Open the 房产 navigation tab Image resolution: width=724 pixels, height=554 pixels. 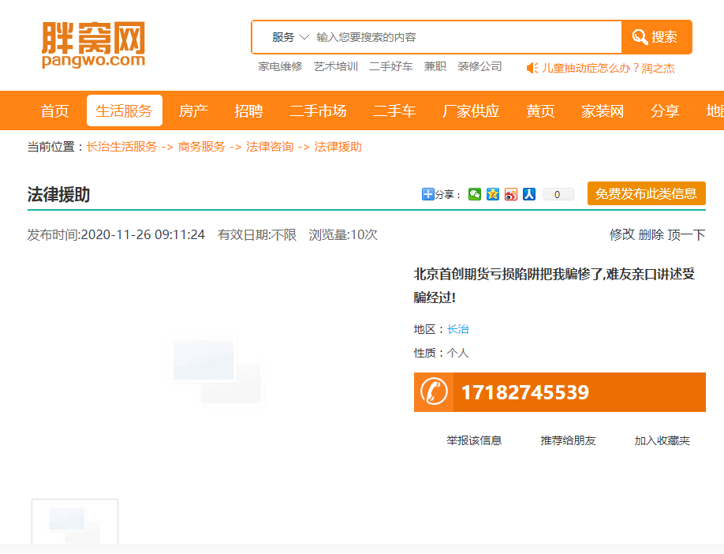pos(193,111)
